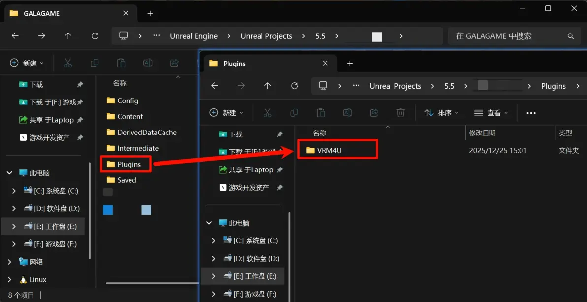The width and height of the screenshot is (587, 302).
Task: Expand 网络 node in GALAGAME sidebar
Action: tap(10, 262)
